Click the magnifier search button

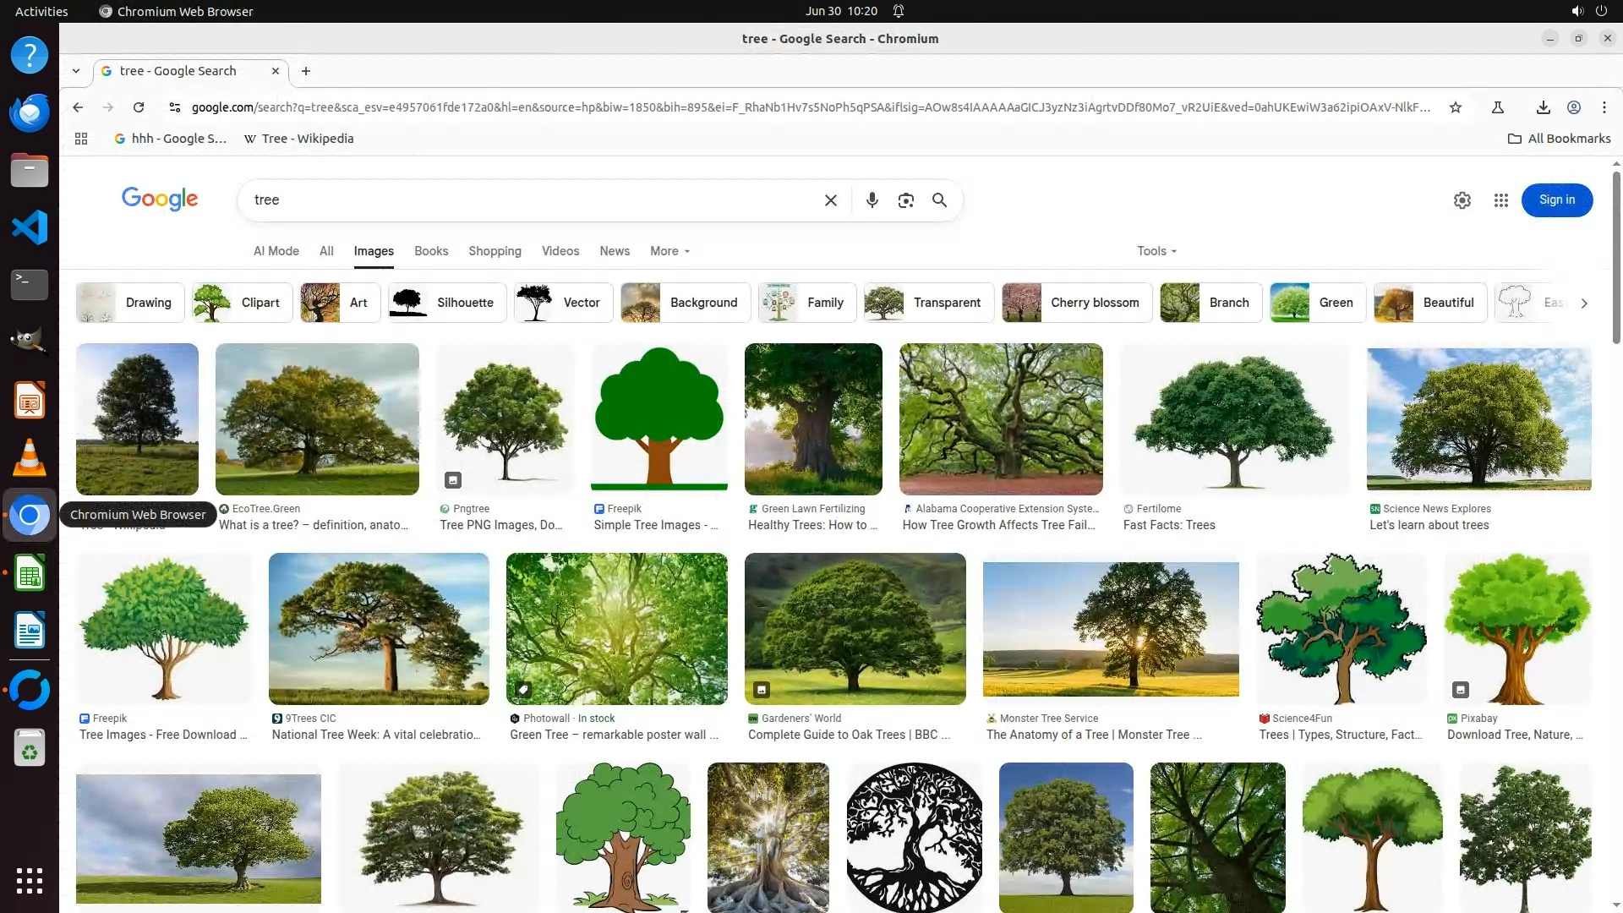point(939,200)
